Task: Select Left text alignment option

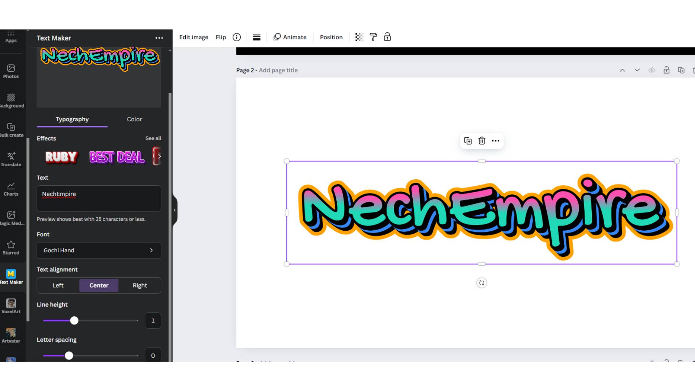Action: [58, 285]
